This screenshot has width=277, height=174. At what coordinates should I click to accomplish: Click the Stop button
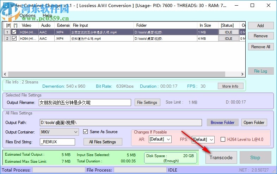[255, 157]
